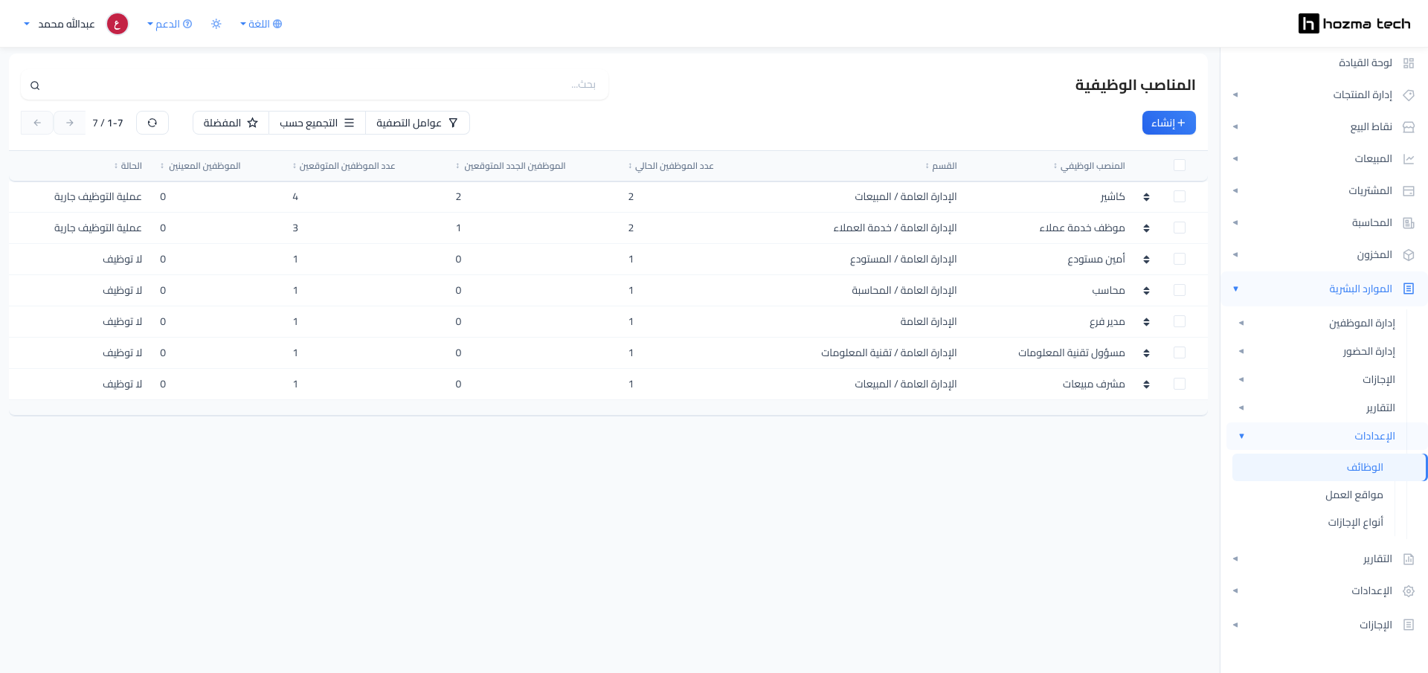
Task: Refresh the job positions list
Action: [152, 123]
